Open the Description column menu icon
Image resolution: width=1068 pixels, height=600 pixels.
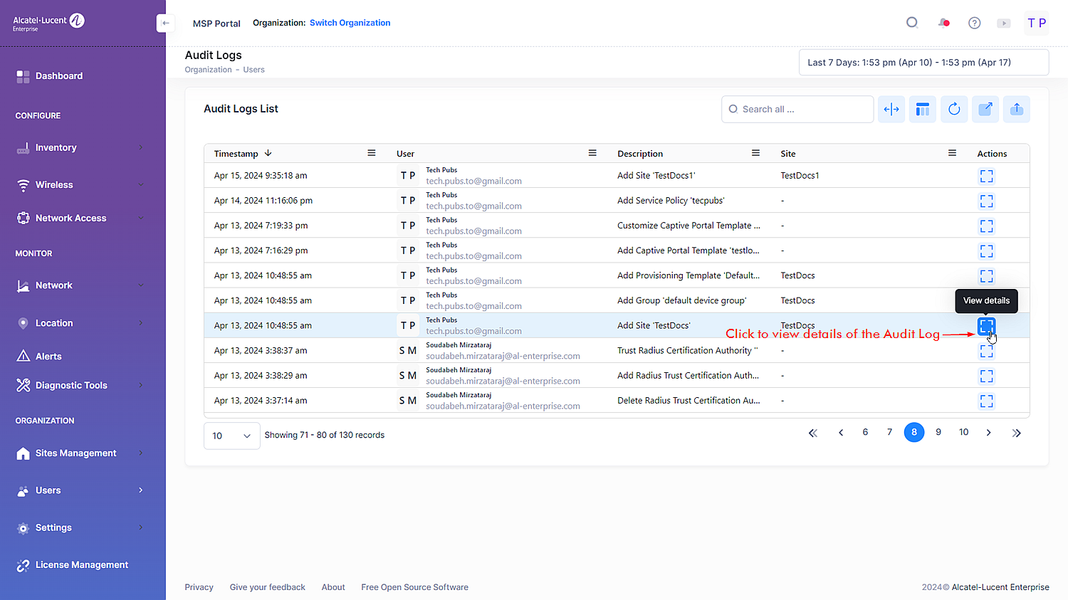(x=756, y=153)
